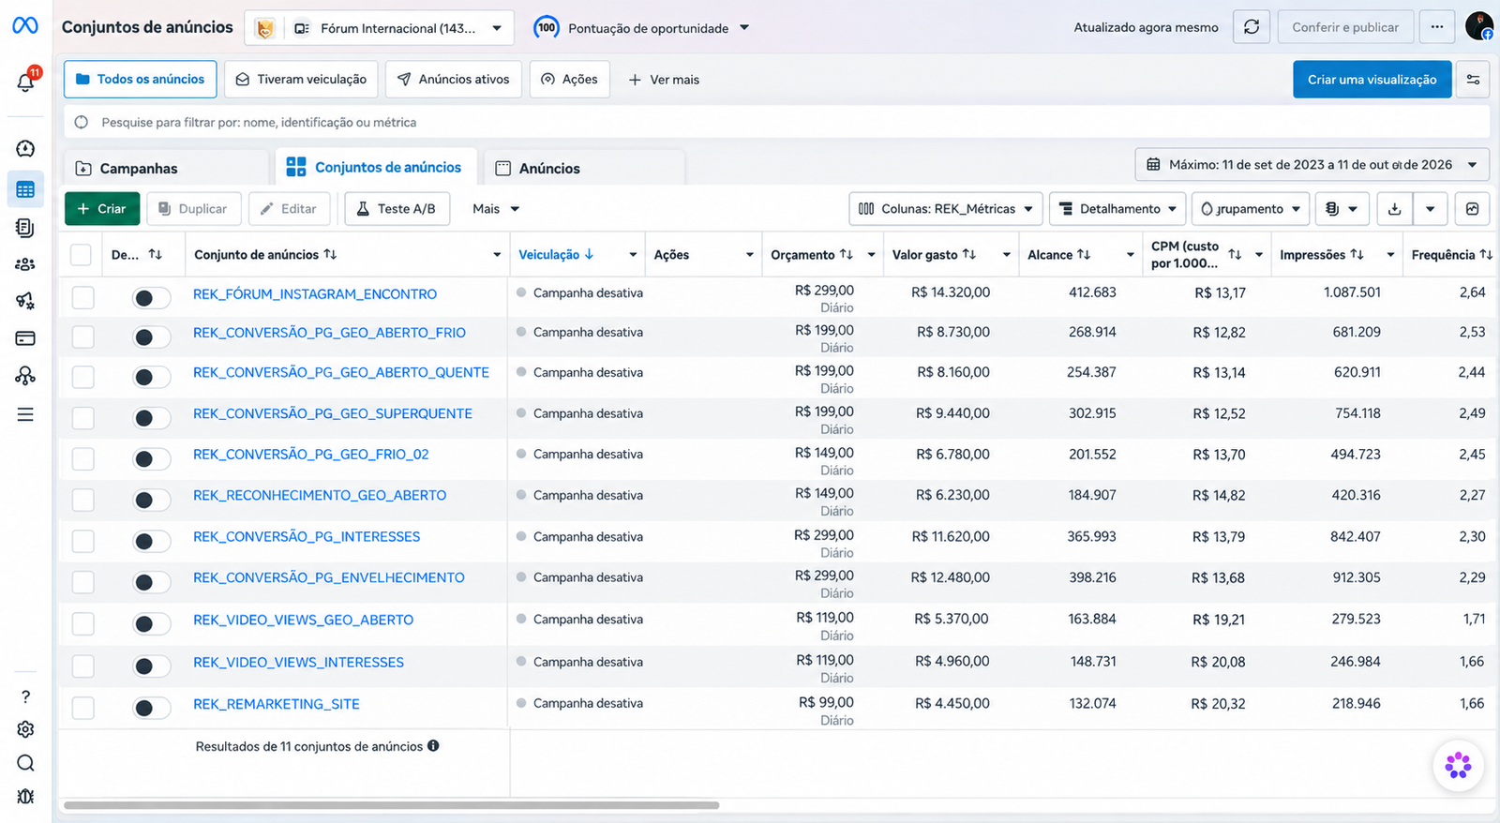1500x823 pixels.
Task: Click the horizontal scrollbar at bottom
Action: 391,805
